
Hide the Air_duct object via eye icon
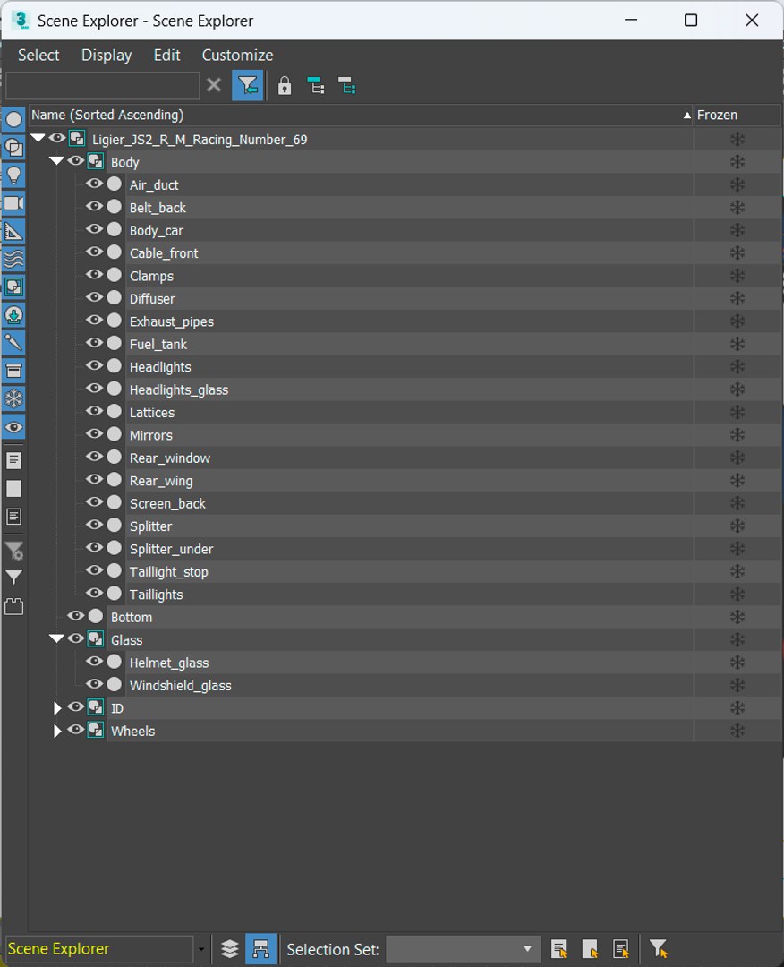pos(94,184)
